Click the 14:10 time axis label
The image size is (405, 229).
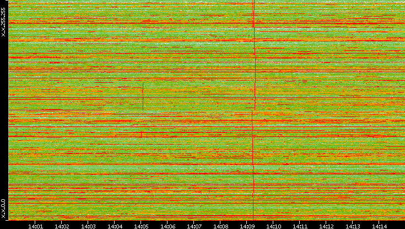pos(273,226)
